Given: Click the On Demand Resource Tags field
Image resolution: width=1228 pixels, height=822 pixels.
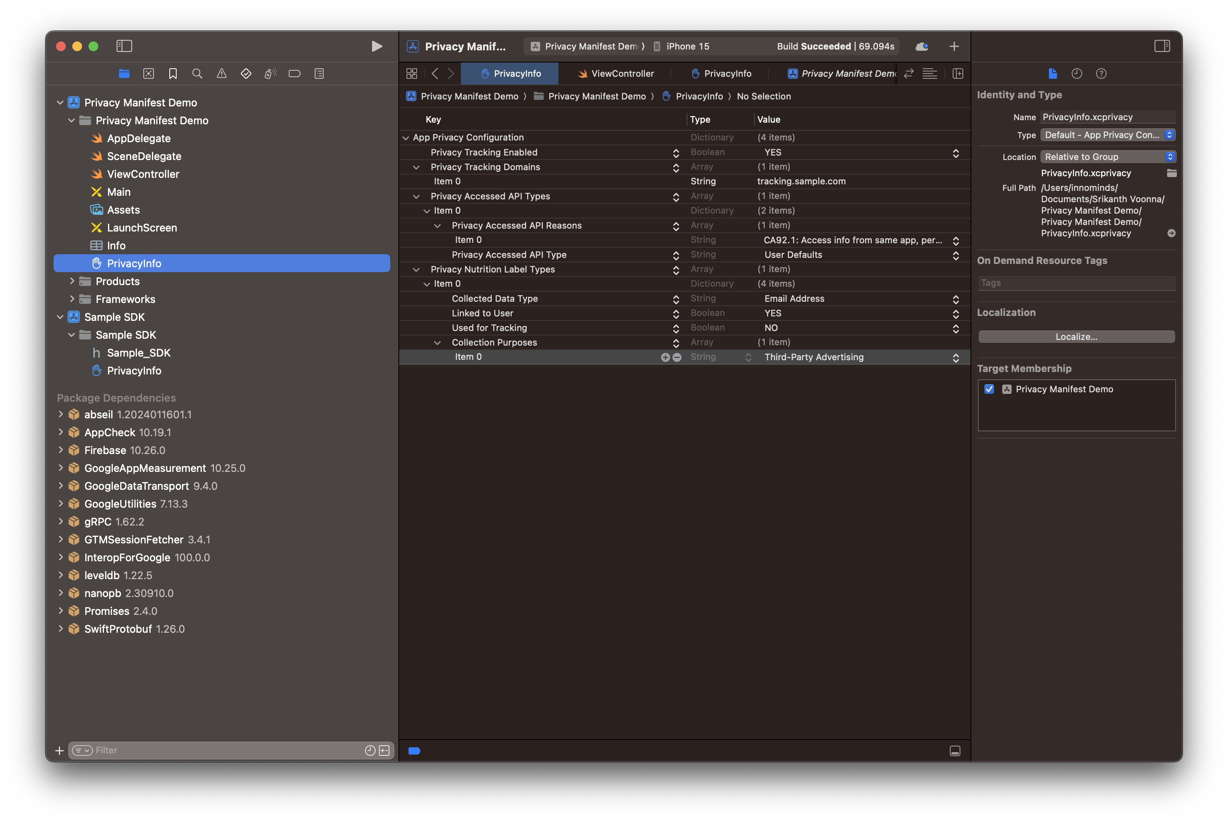Looking at the screenshot, I should [1077, 283].
